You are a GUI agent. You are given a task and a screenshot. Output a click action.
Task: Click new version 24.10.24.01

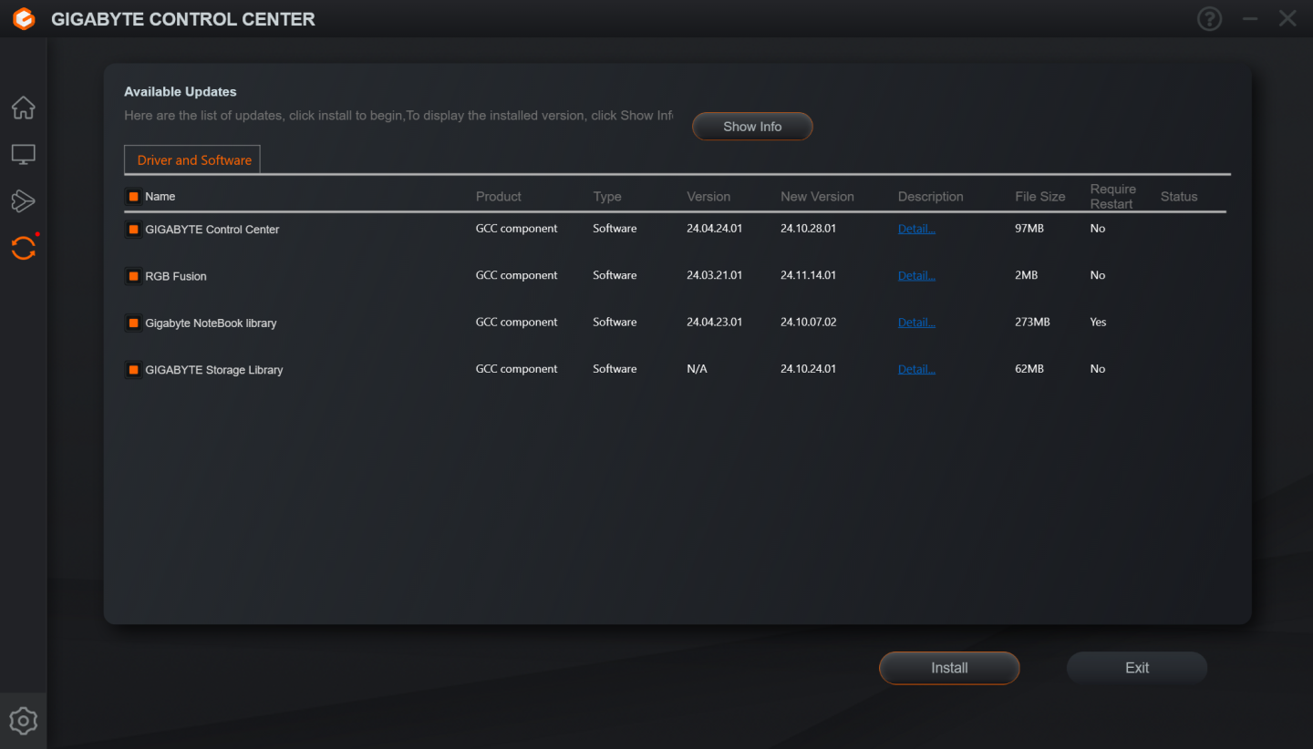pyautogui.click(x=808, y=369)
